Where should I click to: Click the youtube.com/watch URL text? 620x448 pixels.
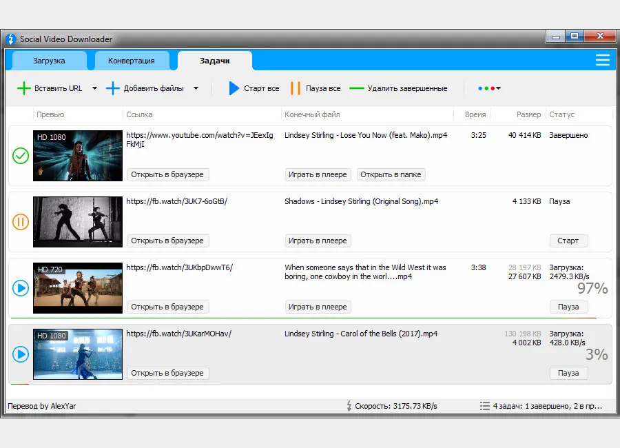pos(200,139)
